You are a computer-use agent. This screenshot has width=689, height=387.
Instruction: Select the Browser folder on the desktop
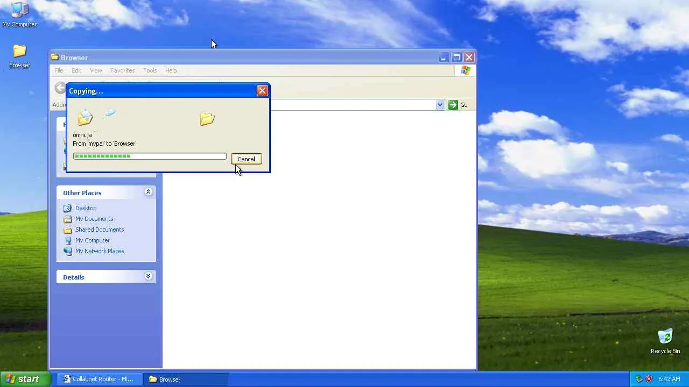tap(19, 56)
